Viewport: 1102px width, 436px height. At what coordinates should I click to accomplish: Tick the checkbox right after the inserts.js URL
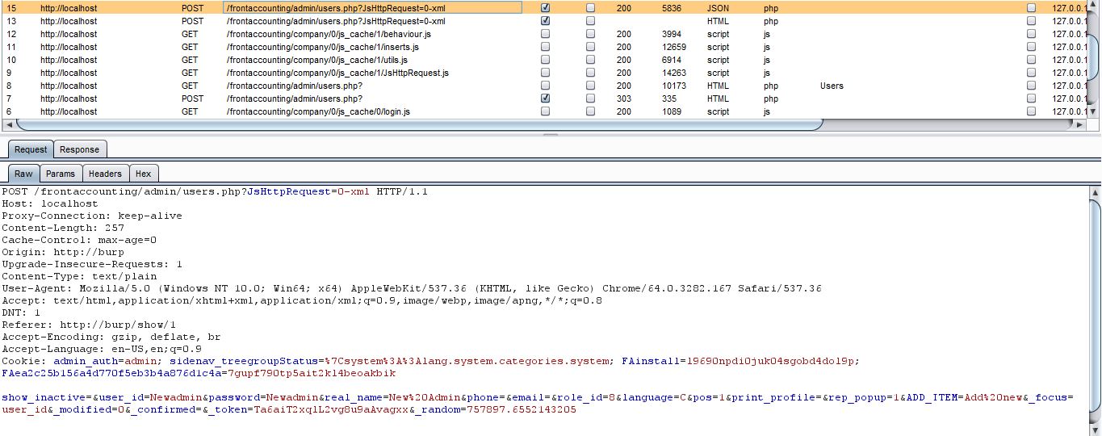pos(545,47)
